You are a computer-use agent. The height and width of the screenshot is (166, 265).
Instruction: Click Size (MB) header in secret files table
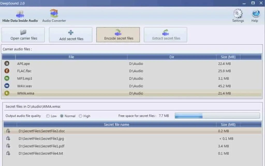click(x=228, y=125)
